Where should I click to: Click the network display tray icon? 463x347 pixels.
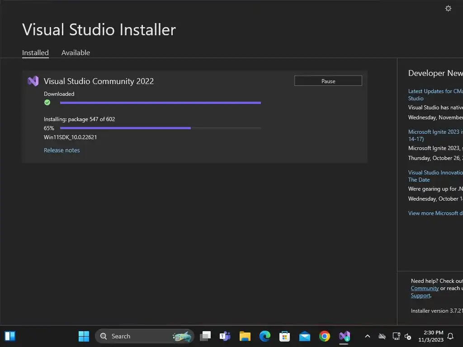(x=396, y=336)
